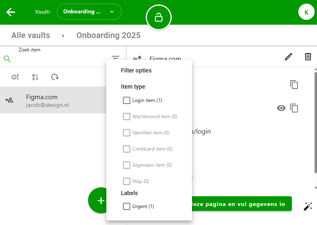The height and width of the screenshot is (225, 317).
Task: Sort items alphabetically with the A-Z icon
Action: pyautogui.click(x=35, y=77)
